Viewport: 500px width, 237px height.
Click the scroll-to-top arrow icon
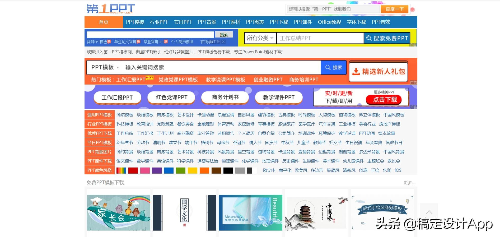(x=429, y=212)
